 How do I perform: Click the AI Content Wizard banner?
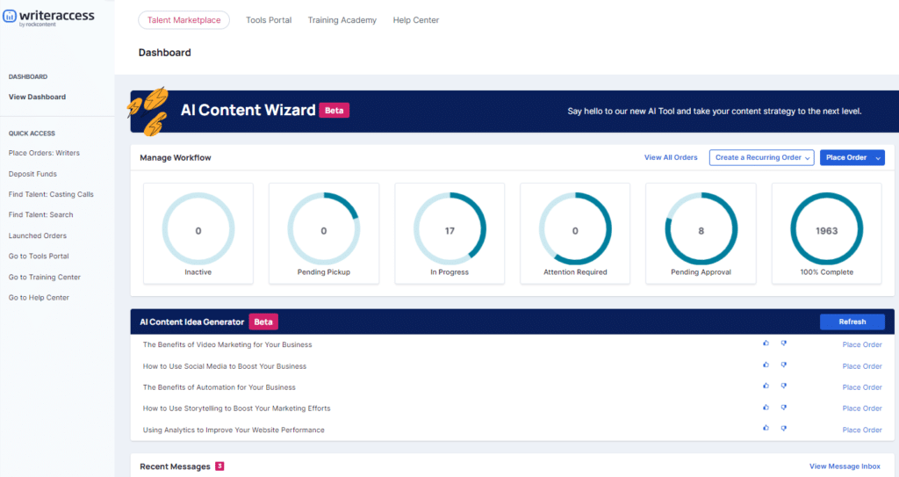point(514,112)
